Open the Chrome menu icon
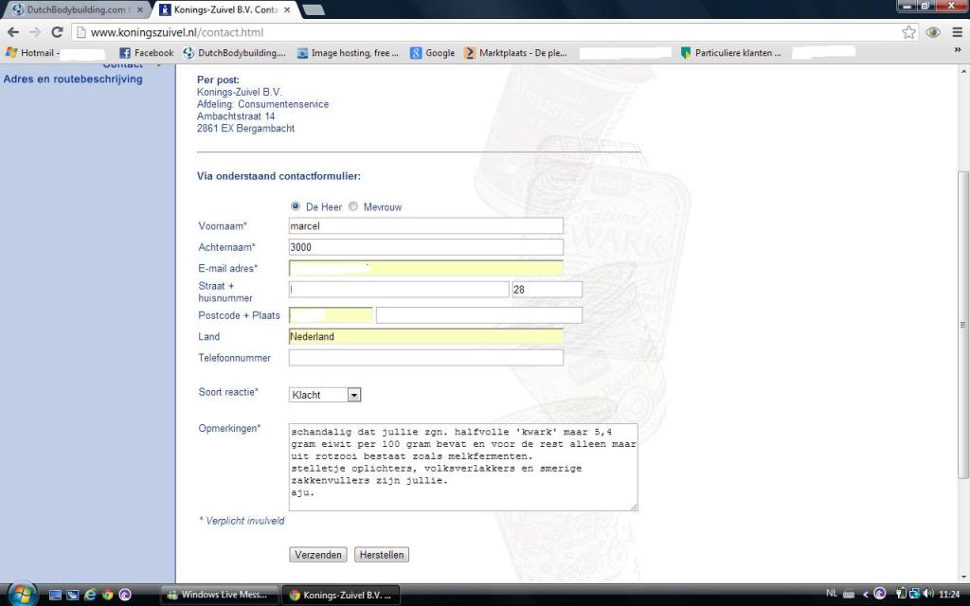 pos(956,32)
